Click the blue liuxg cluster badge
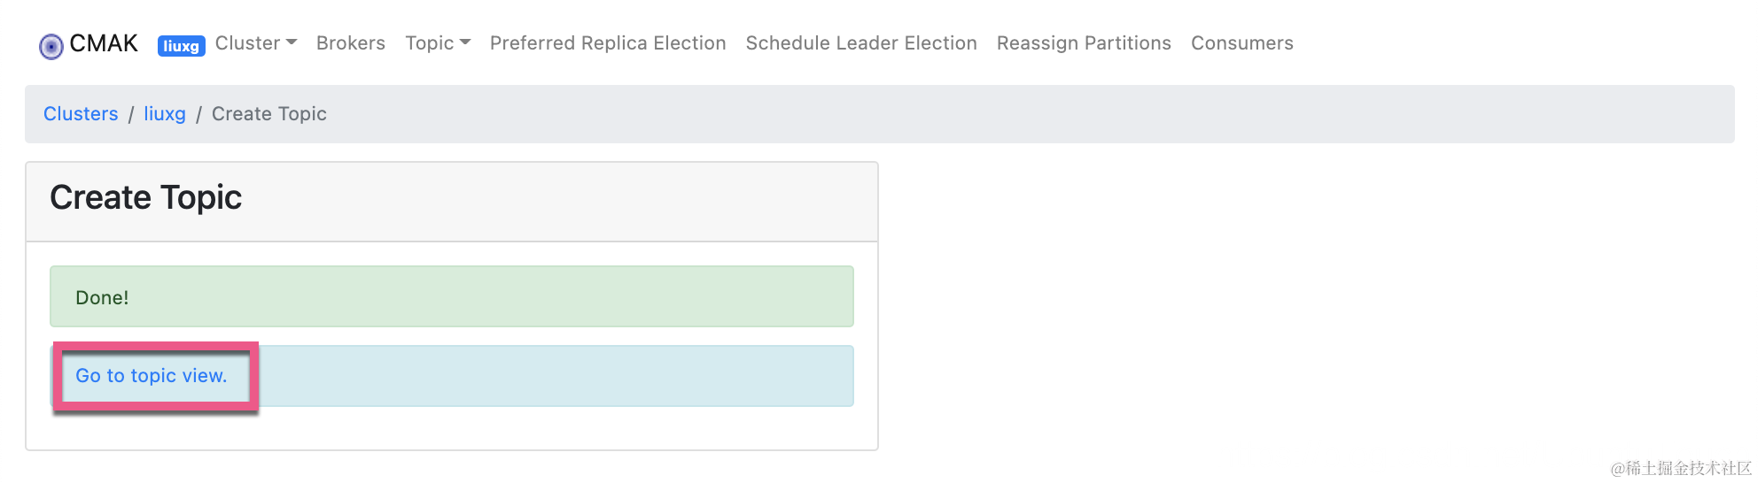Screen dimensions: 1758x483 [181, 46]
